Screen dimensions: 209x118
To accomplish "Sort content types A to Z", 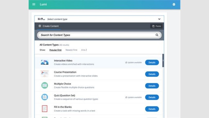I will (x=84, y=50).
